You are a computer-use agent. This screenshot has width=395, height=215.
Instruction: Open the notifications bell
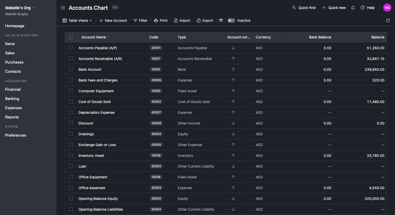353,8
